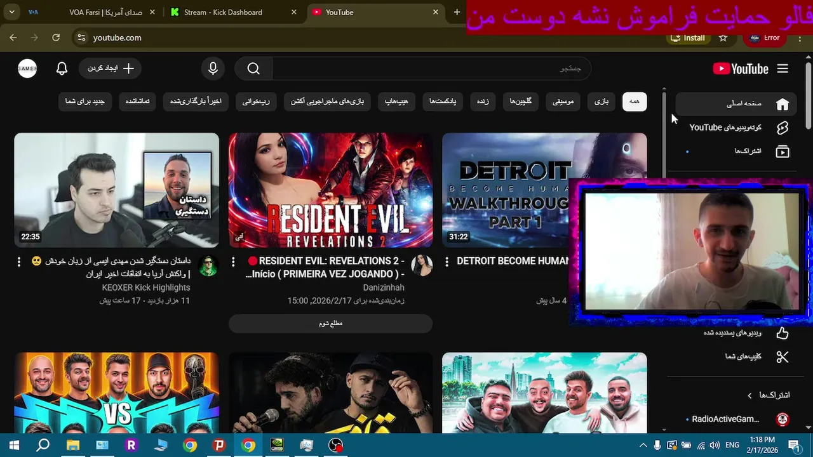Viewport: 813px width, 457px height.
Task: Click Install app button in address bar
Action: tap(687, 37)
